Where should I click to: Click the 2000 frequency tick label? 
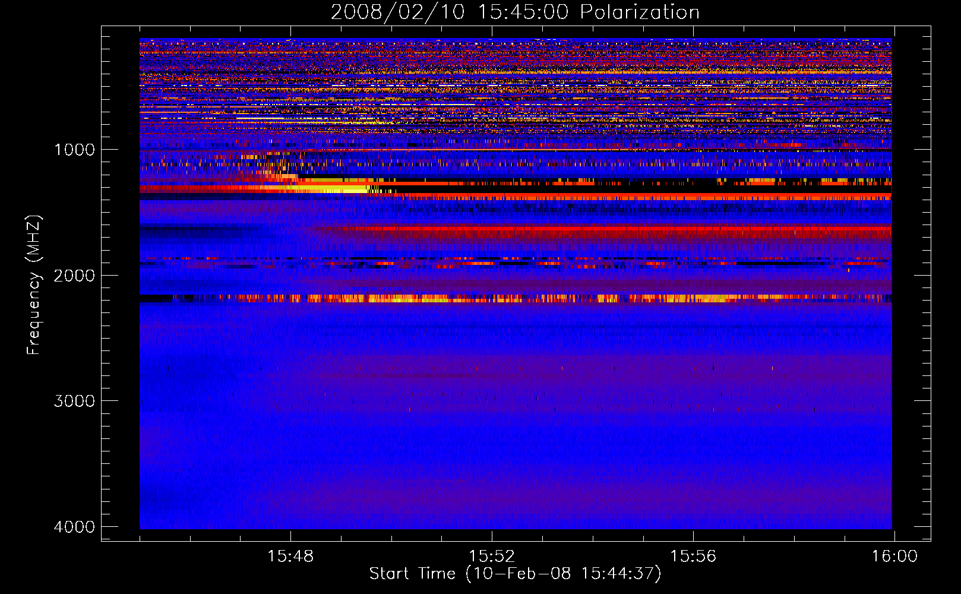[74, 276]
